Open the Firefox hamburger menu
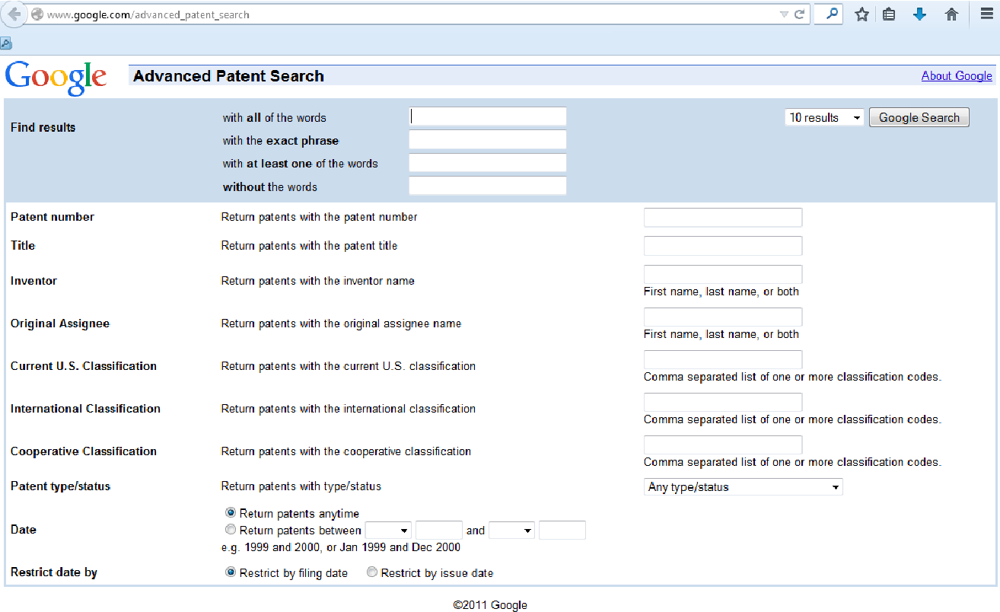 (986, 14)
